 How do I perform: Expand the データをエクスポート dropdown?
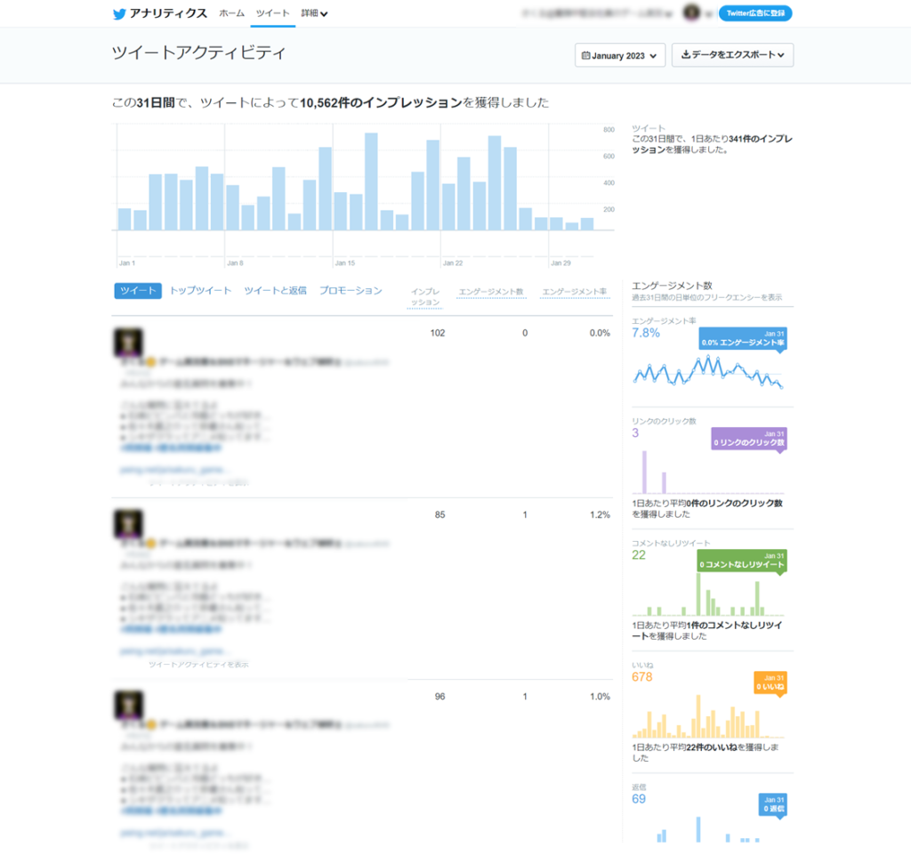[x=732, y=55]
